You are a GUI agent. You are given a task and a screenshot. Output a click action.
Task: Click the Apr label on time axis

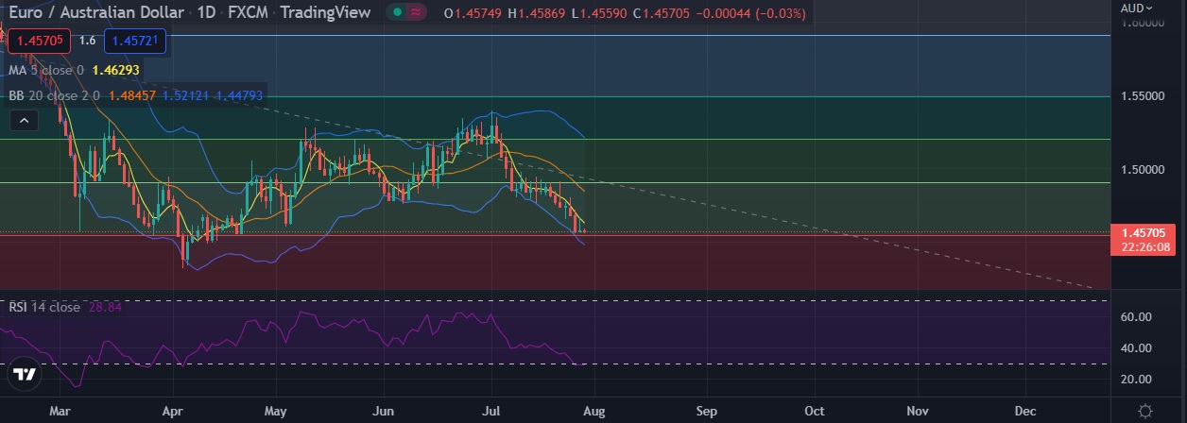pos(172,412)
